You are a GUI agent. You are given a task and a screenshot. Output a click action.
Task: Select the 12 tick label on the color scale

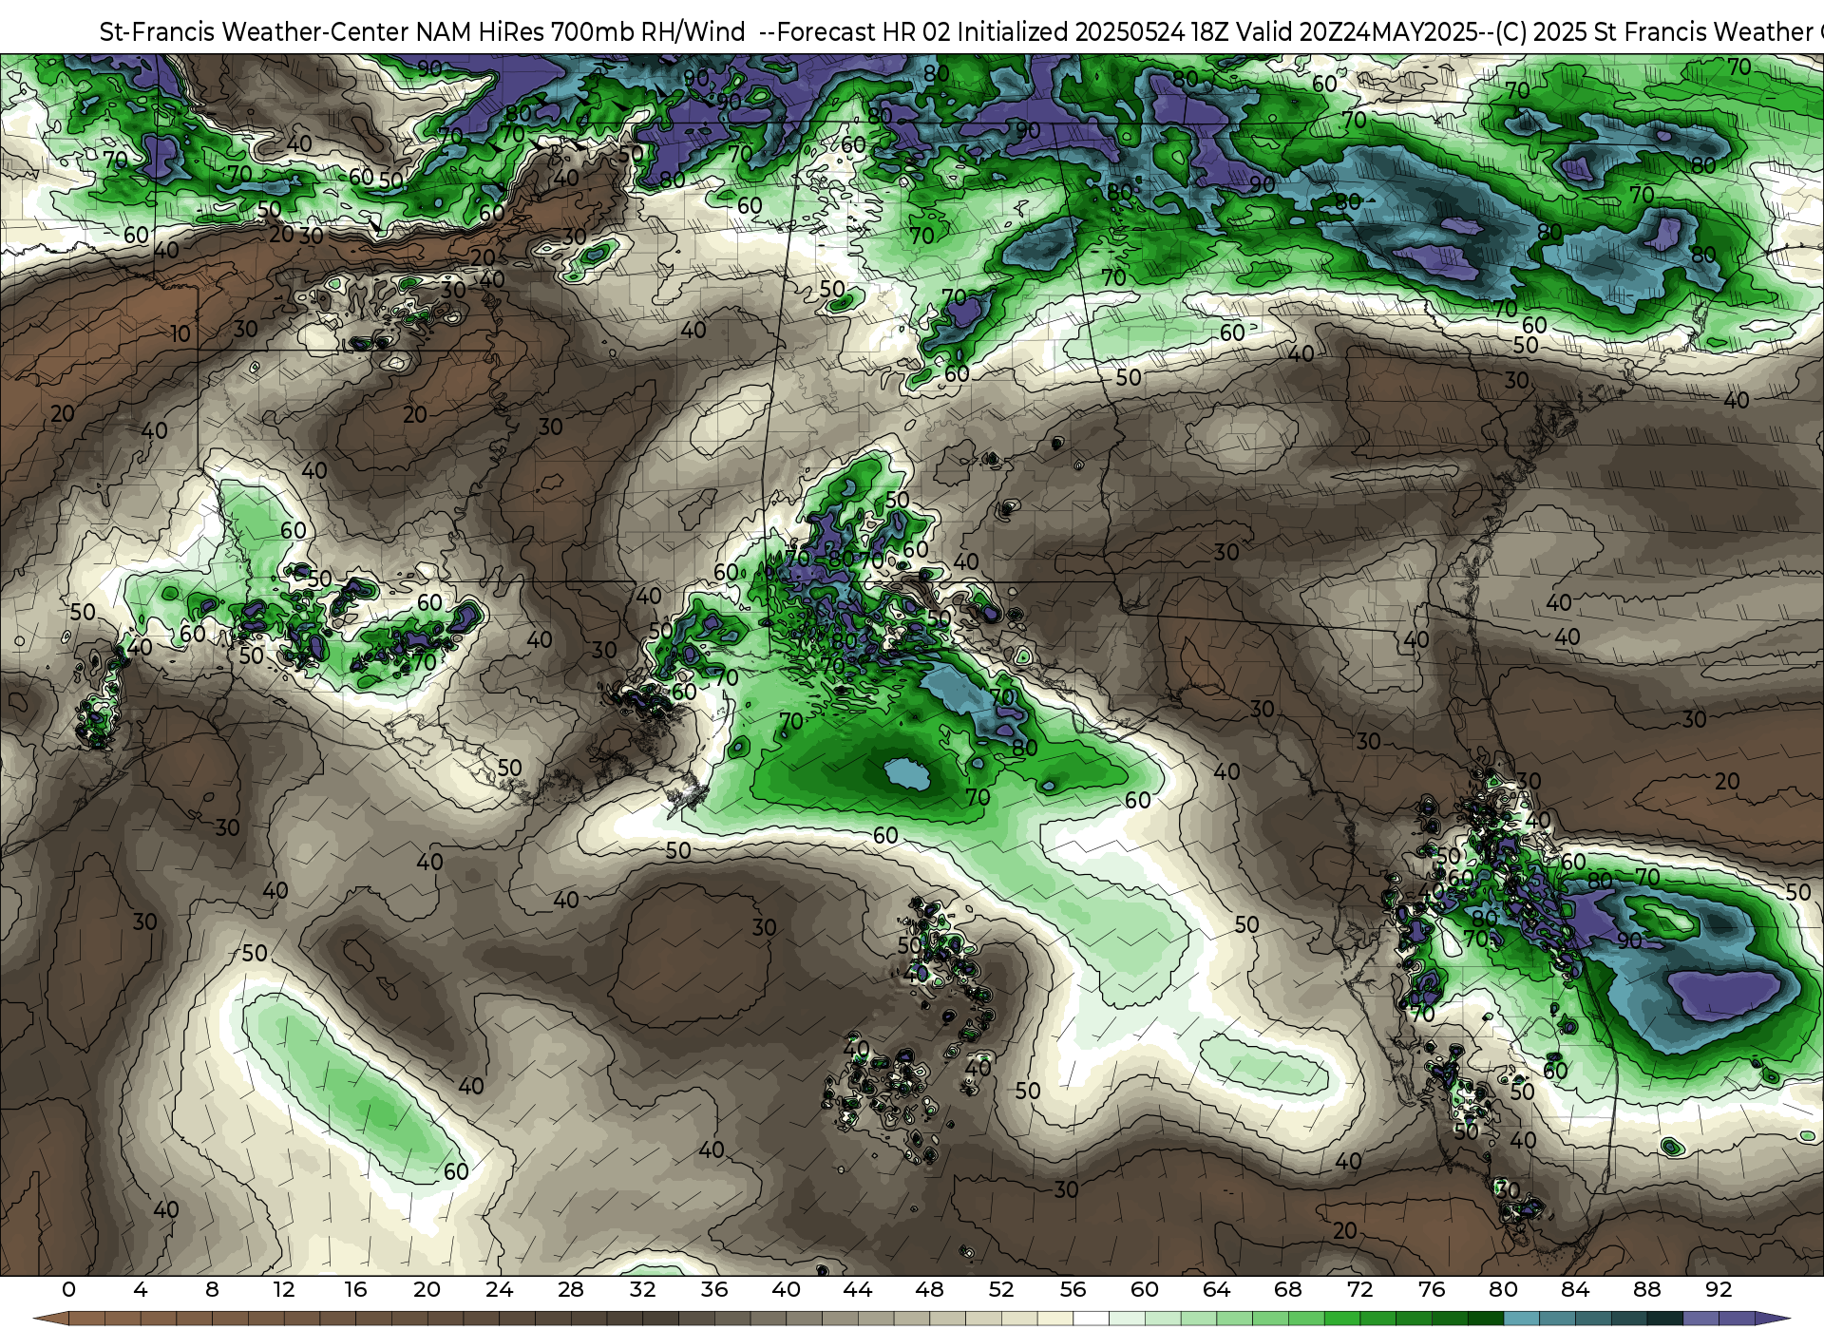click(x=284, y=1290)
